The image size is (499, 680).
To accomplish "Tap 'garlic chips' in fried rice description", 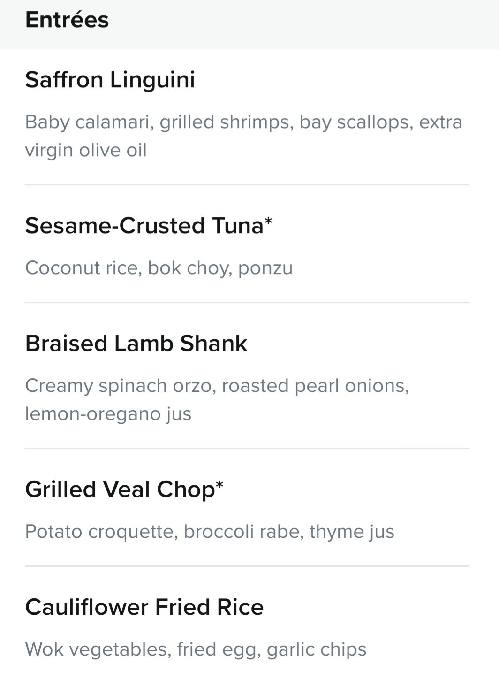I will click(317, 649).
